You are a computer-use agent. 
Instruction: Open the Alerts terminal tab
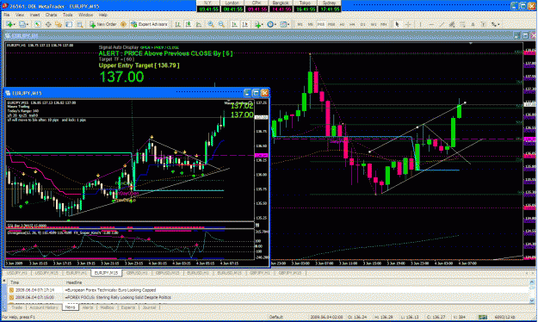coord(88,307)
